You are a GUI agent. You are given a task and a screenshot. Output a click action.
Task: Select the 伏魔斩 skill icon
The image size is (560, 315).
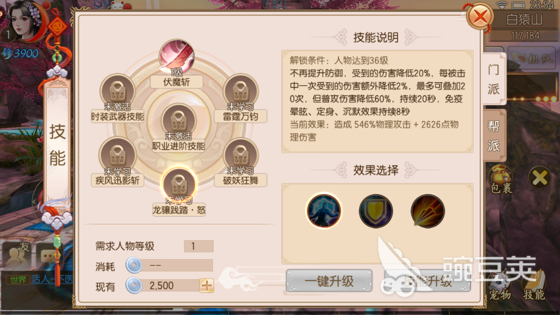click(x=177, y=57)
